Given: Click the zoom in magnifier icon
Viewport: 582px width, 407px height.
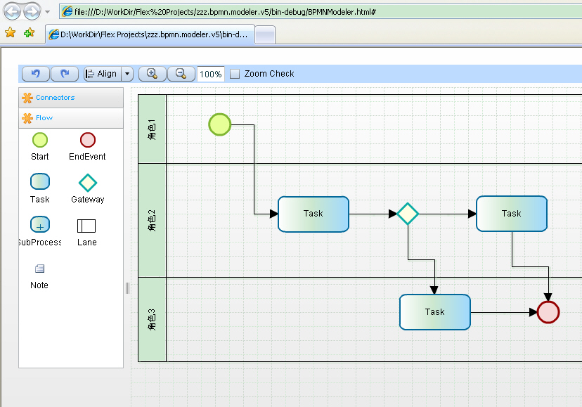Looking at the screenshot, I should [152, 74].
